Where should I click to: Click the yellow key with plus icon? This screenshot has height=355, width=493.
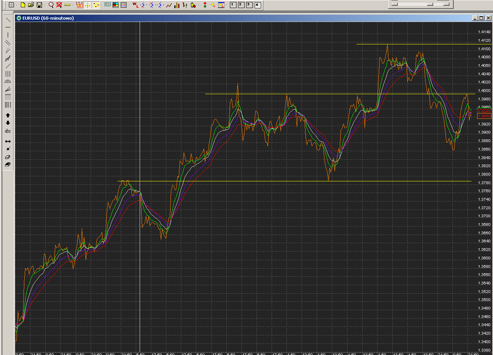(x=213, y=5)
